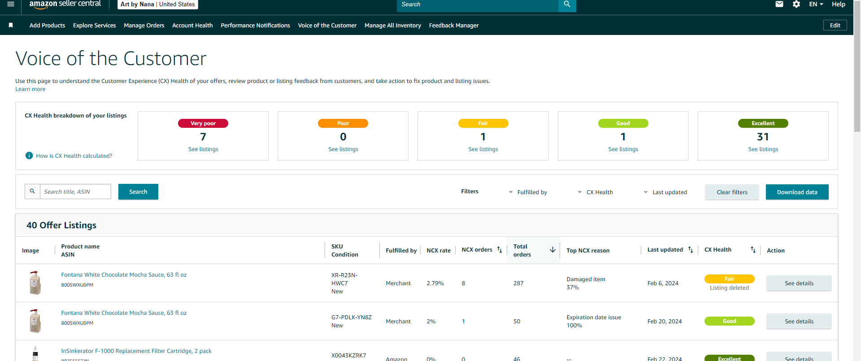Click the 40 Offer Listings heading
The width and height of the screenshot is (861, 361).
[x=61, y=225]
